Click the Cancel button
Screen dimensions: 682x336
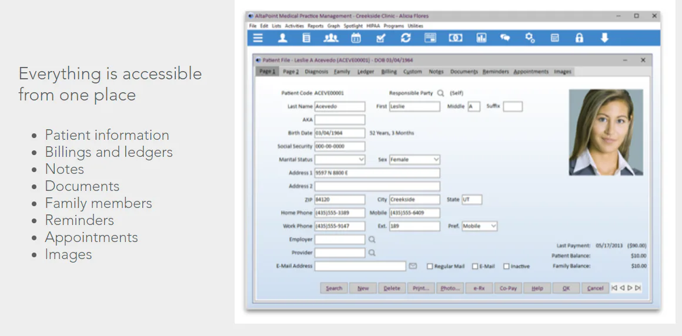coord(596,288)
